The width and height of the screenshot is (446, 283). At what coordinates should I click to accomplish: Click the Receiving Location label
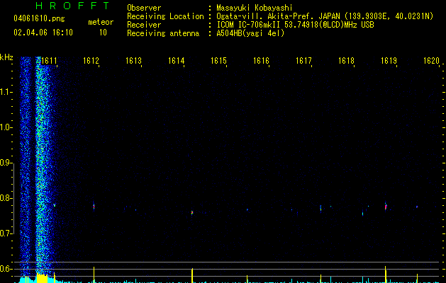(165, 16)
